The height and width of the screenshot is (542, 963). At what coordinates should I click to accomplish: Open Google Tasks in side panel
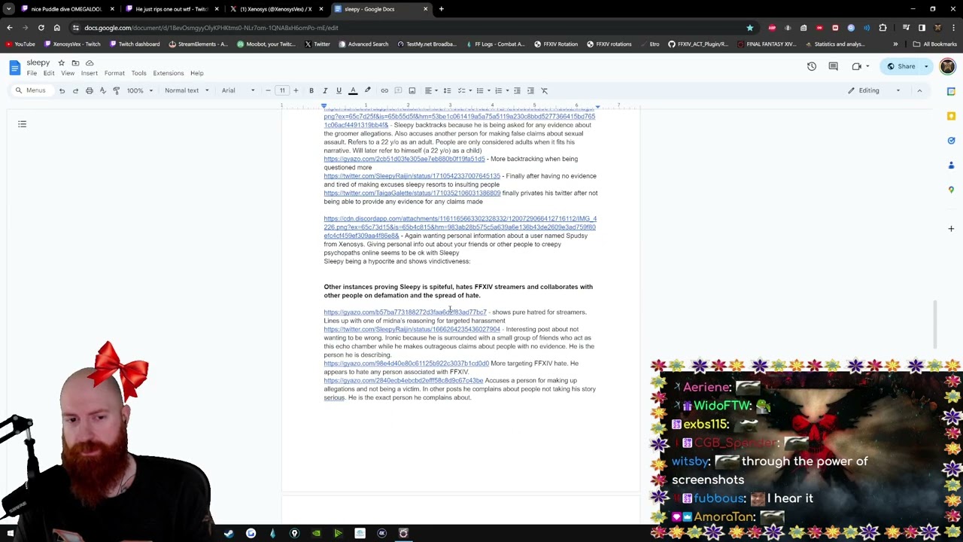tap(951, 140)
